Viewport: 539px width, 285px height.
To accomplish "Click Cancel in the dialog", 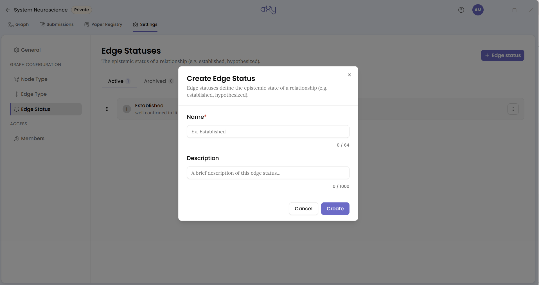I will click(x=303, y=209).
